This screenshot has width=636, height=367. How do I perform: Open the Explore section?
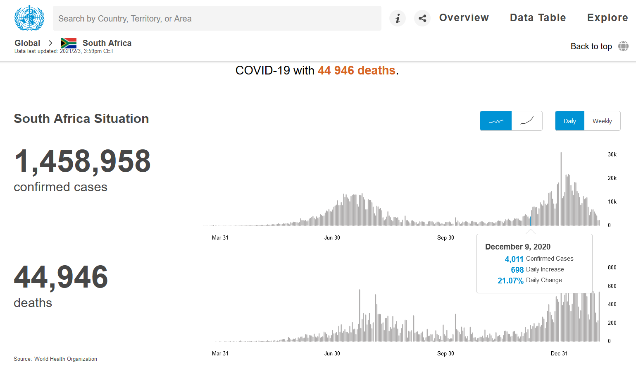[x=607, y=17]
